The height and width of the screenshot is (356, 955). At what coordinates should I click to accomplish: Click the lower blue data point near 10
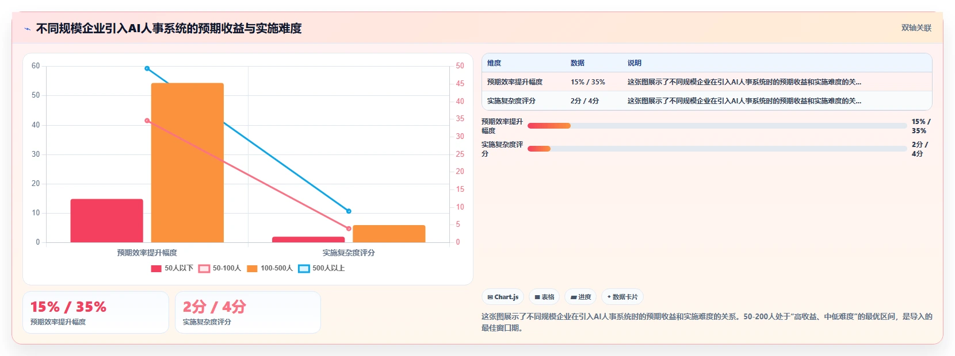(349, 211)
